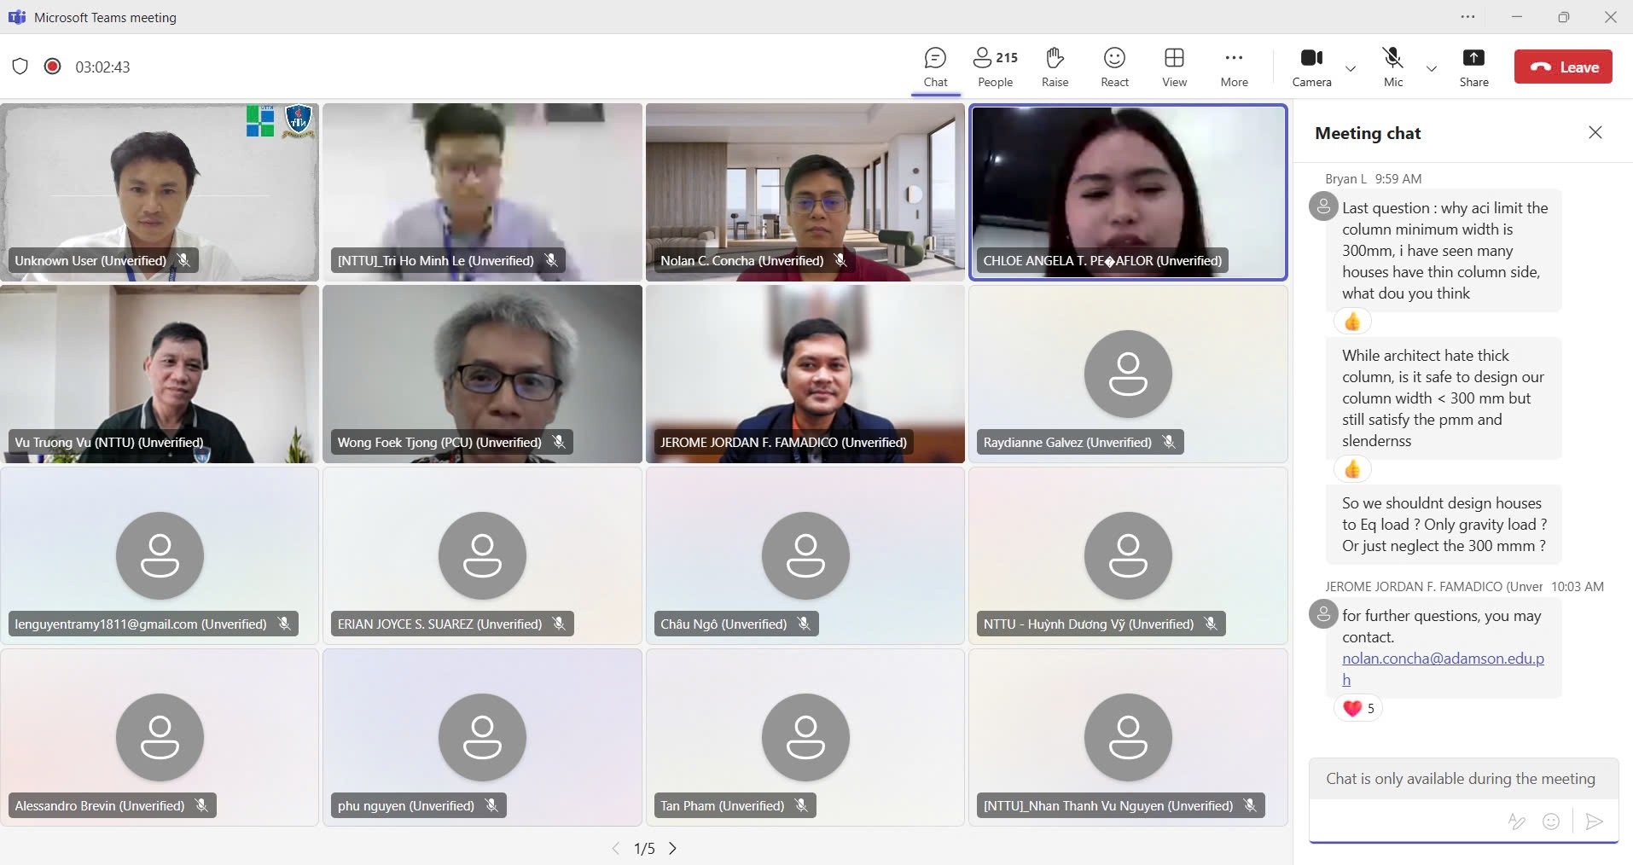The width and height of the screenshot is (1633, 865).
Task: Click the 10:03 AM timestamp
Action: pyautogui.click(x=1578, y=587)
